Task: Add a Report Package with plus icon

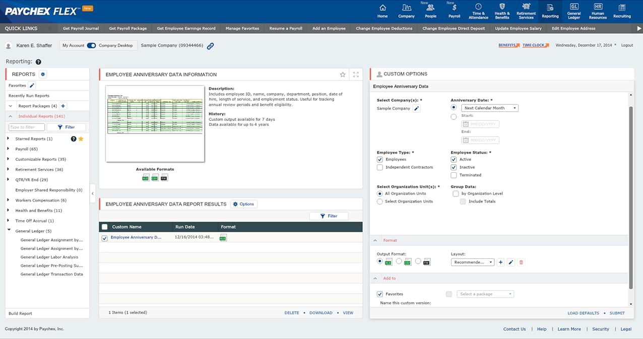Action: point(63,106)
